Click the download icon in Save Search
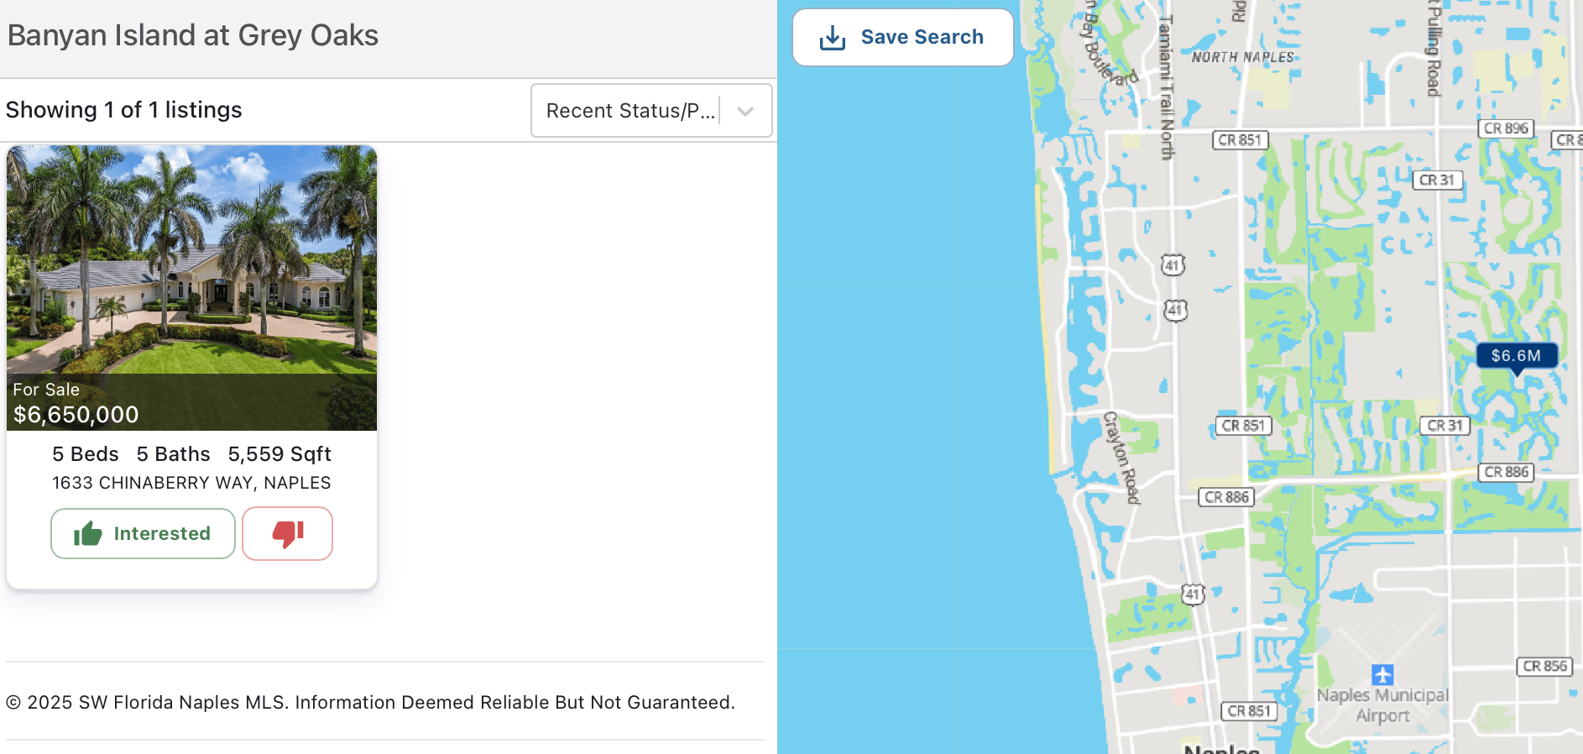The width and height of the screenshot is (1583, 754). 832,38
